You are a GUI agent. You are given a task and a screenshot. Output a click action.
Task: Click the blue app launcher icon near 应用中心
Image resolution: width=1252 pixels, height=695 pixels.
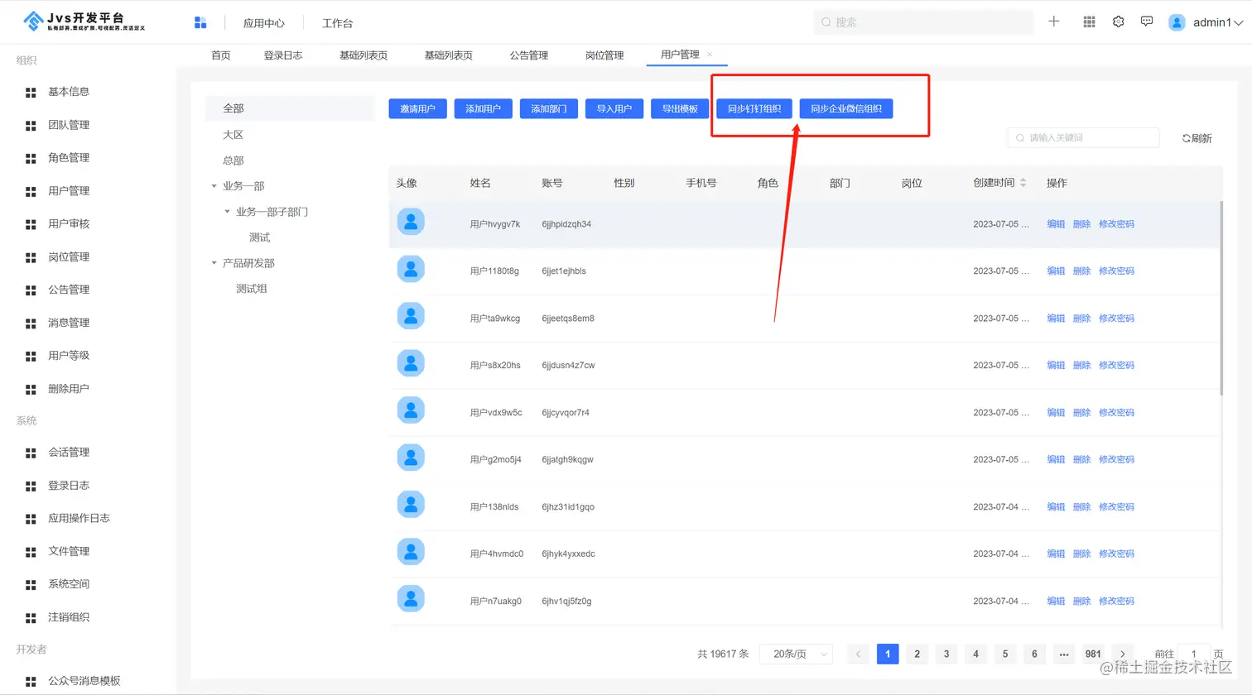200,22
